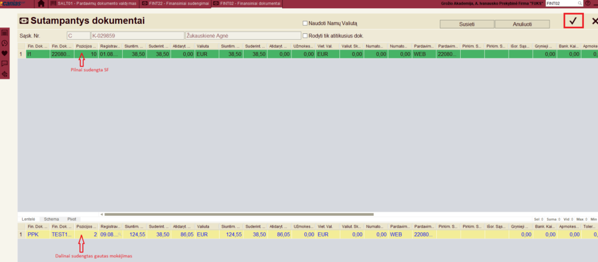This screenshot has width=598, height=262.
Task: Enable Naudoti Namų Valiutą checkbox
Action: pos(305,23)
